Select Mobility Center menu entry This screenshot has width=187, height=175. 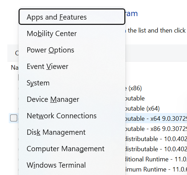[x=72, y=34]
